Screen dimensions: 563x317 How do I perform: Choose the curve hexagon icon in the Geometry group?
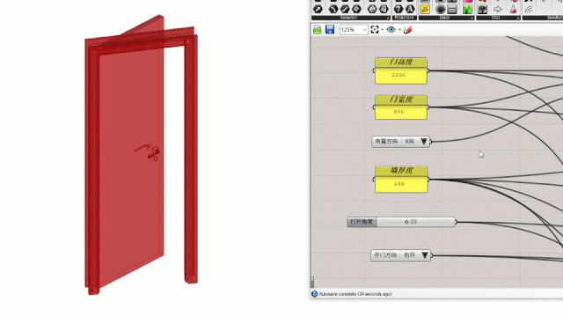(x=333, y=9)
